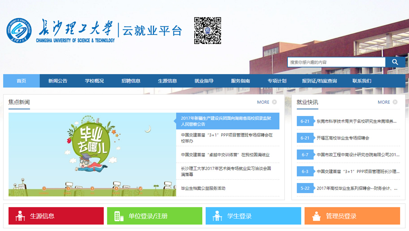Click the arrow circle next to 焦点新闻 MORE
The height and width of the screenshot is (231, 409).
[x=274, y=102]
